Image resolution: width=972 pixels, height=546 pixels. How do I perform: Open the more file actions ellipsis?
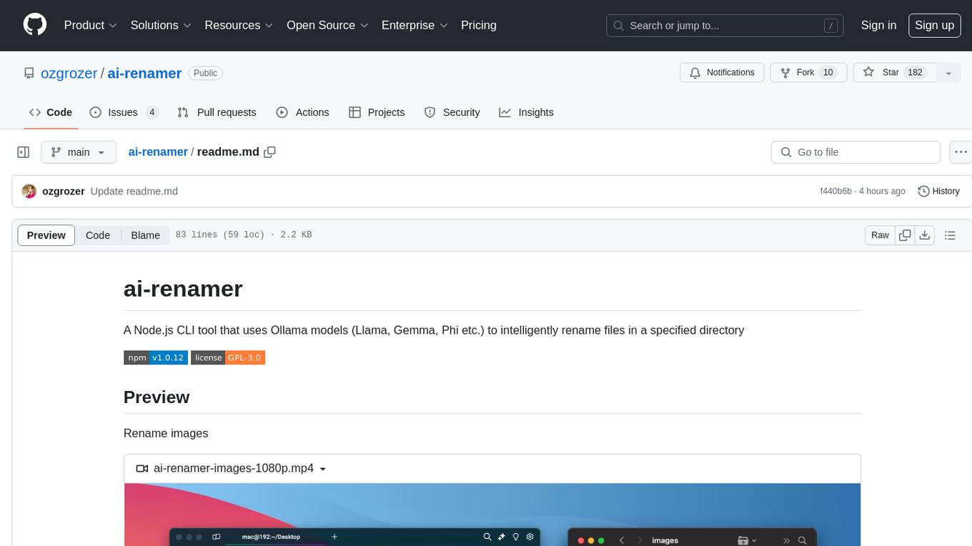click(x=961, y=152)
